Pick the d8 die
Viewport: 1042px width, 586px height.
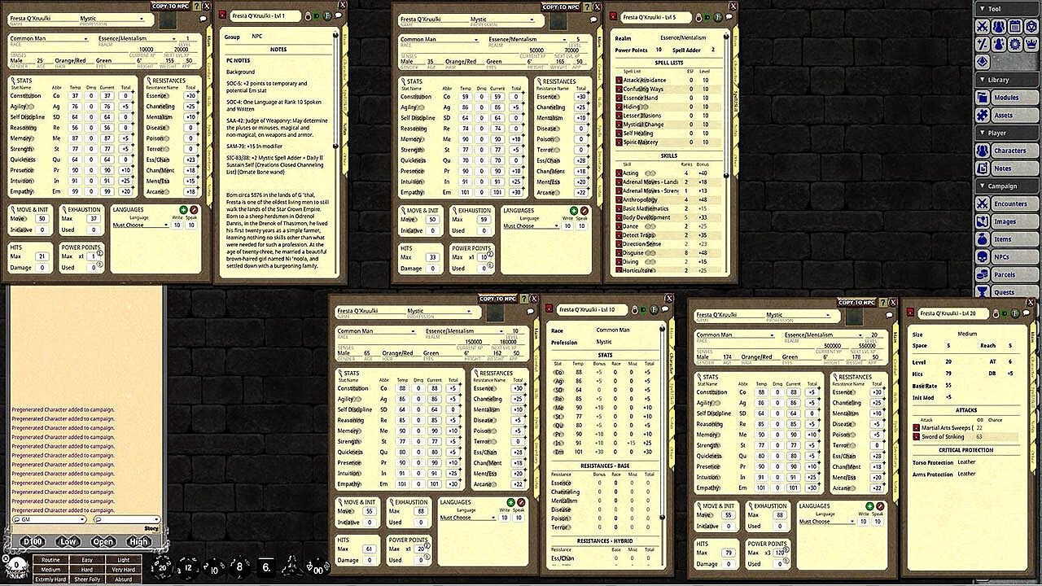point(240,566)
